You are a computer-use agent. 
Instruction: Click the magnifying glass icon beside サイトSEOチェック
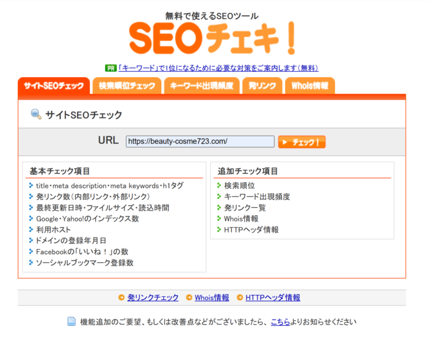[x=36, y=114]
